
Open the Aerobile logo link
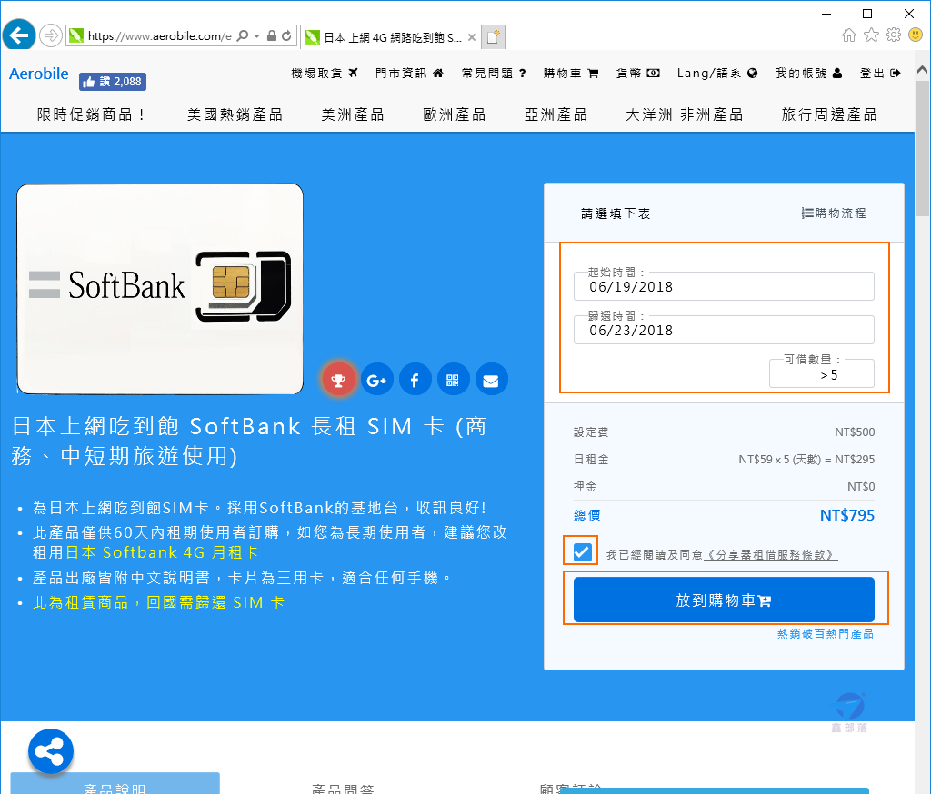coord(38,74)
